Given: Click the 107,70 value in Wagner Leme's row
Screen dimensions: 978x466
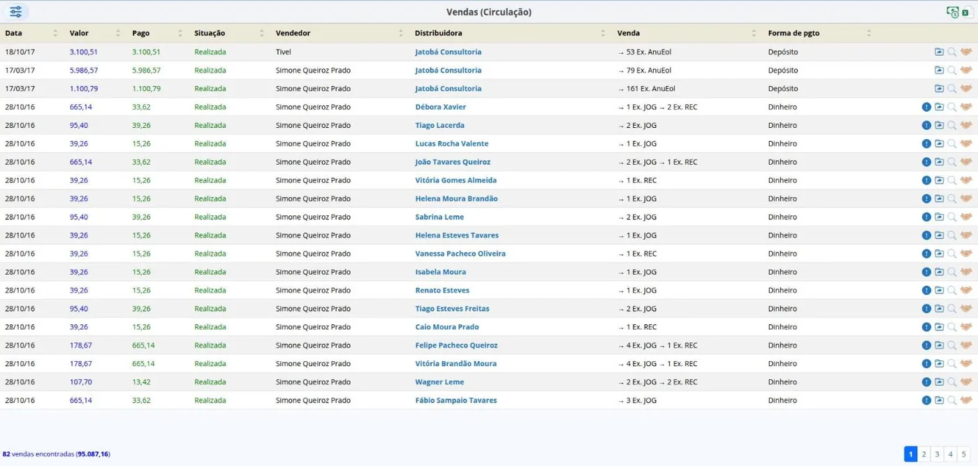Looking at the screenshot, I should [x=81, y=382].
